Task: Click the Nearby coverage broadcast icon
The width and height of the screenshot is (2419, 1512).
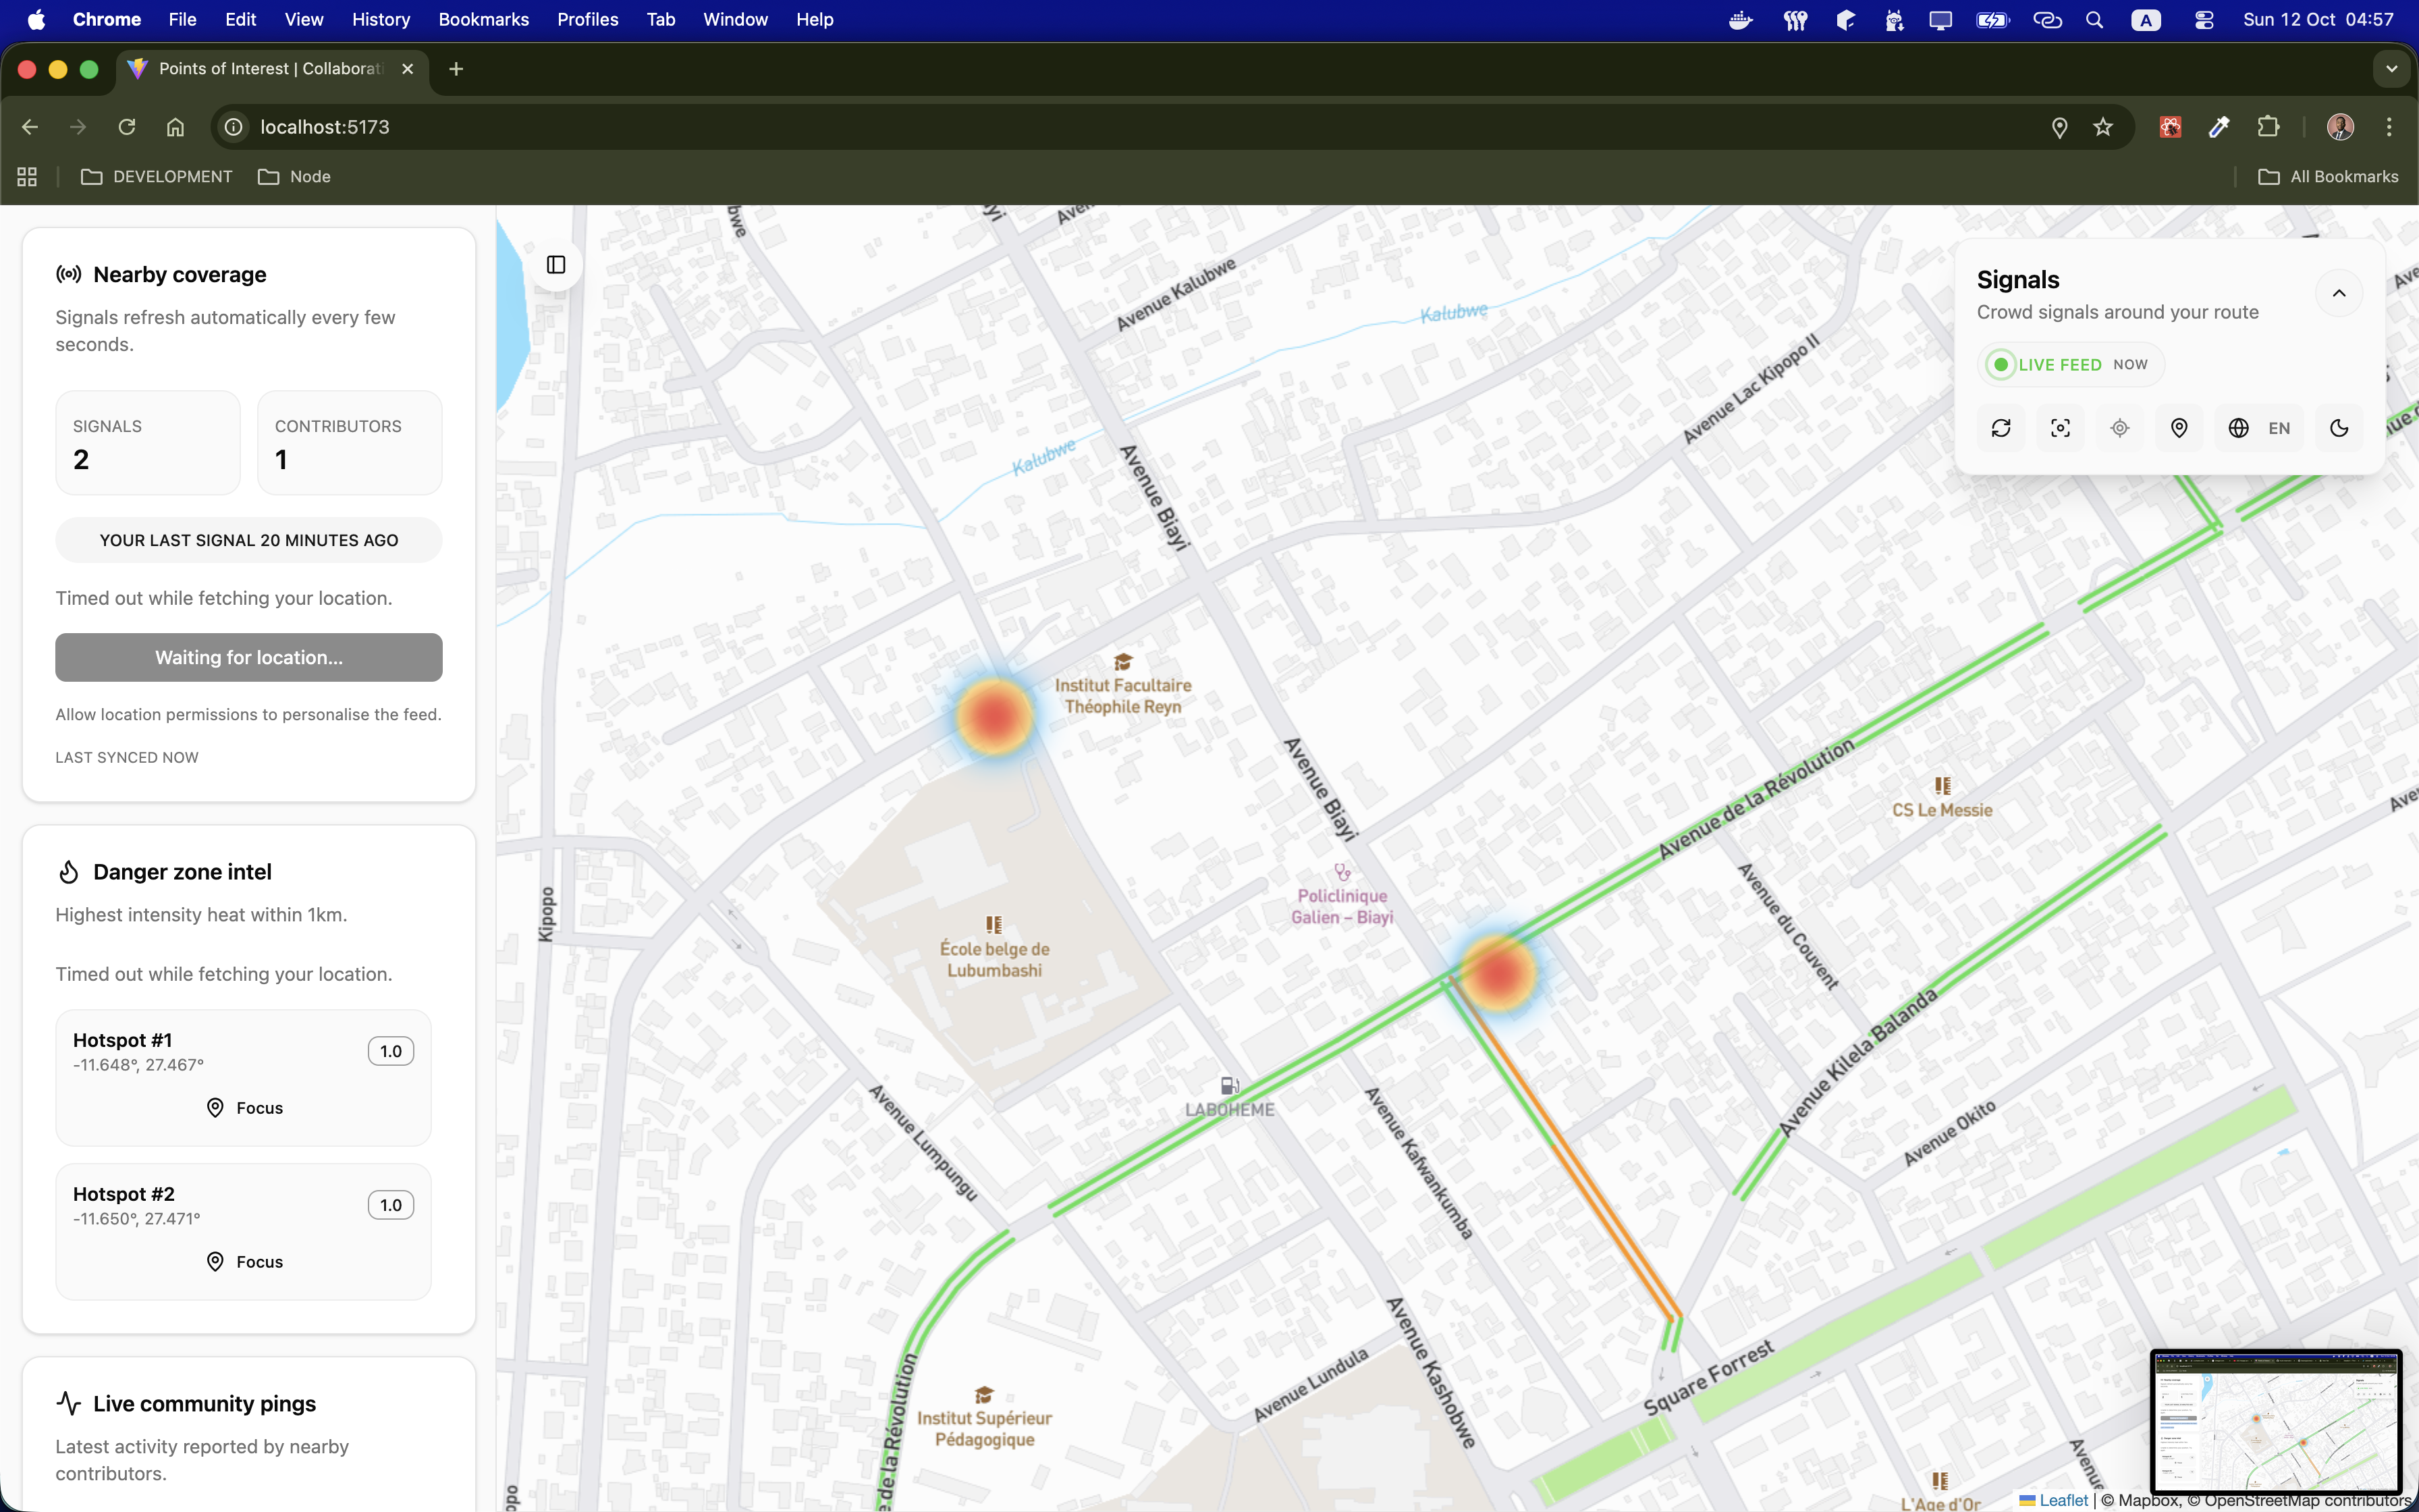Action: 68,274
